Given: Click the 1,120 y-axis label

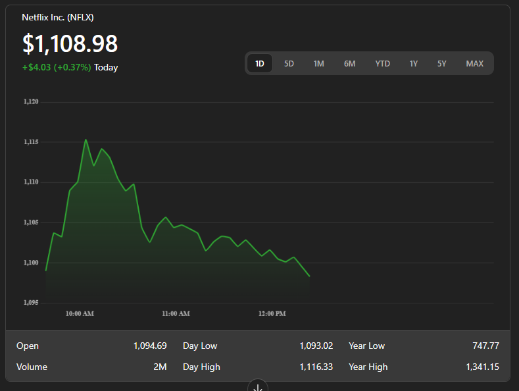Looking at the screenshot, I should pos(31,102).
